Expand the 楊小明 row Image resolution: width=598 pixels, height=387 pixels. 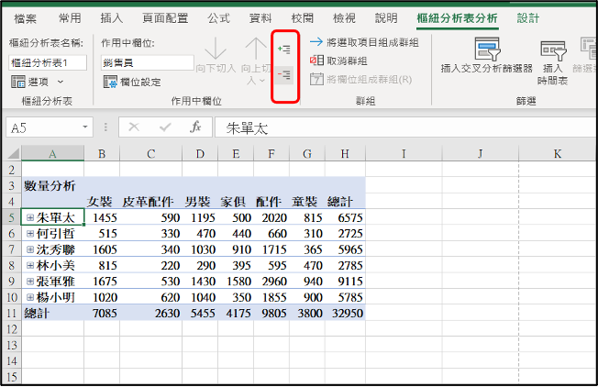coord(30,297)
